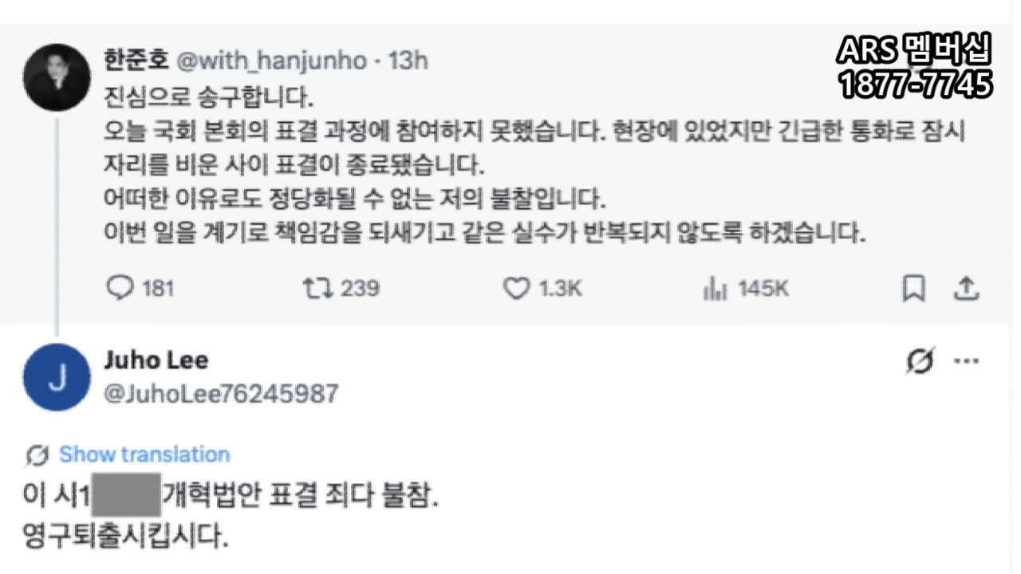The width and height of the screenshot is (1021, 574).
Task: Click the Grok slashed-circle icon
Action: click(x=920, y=361)
